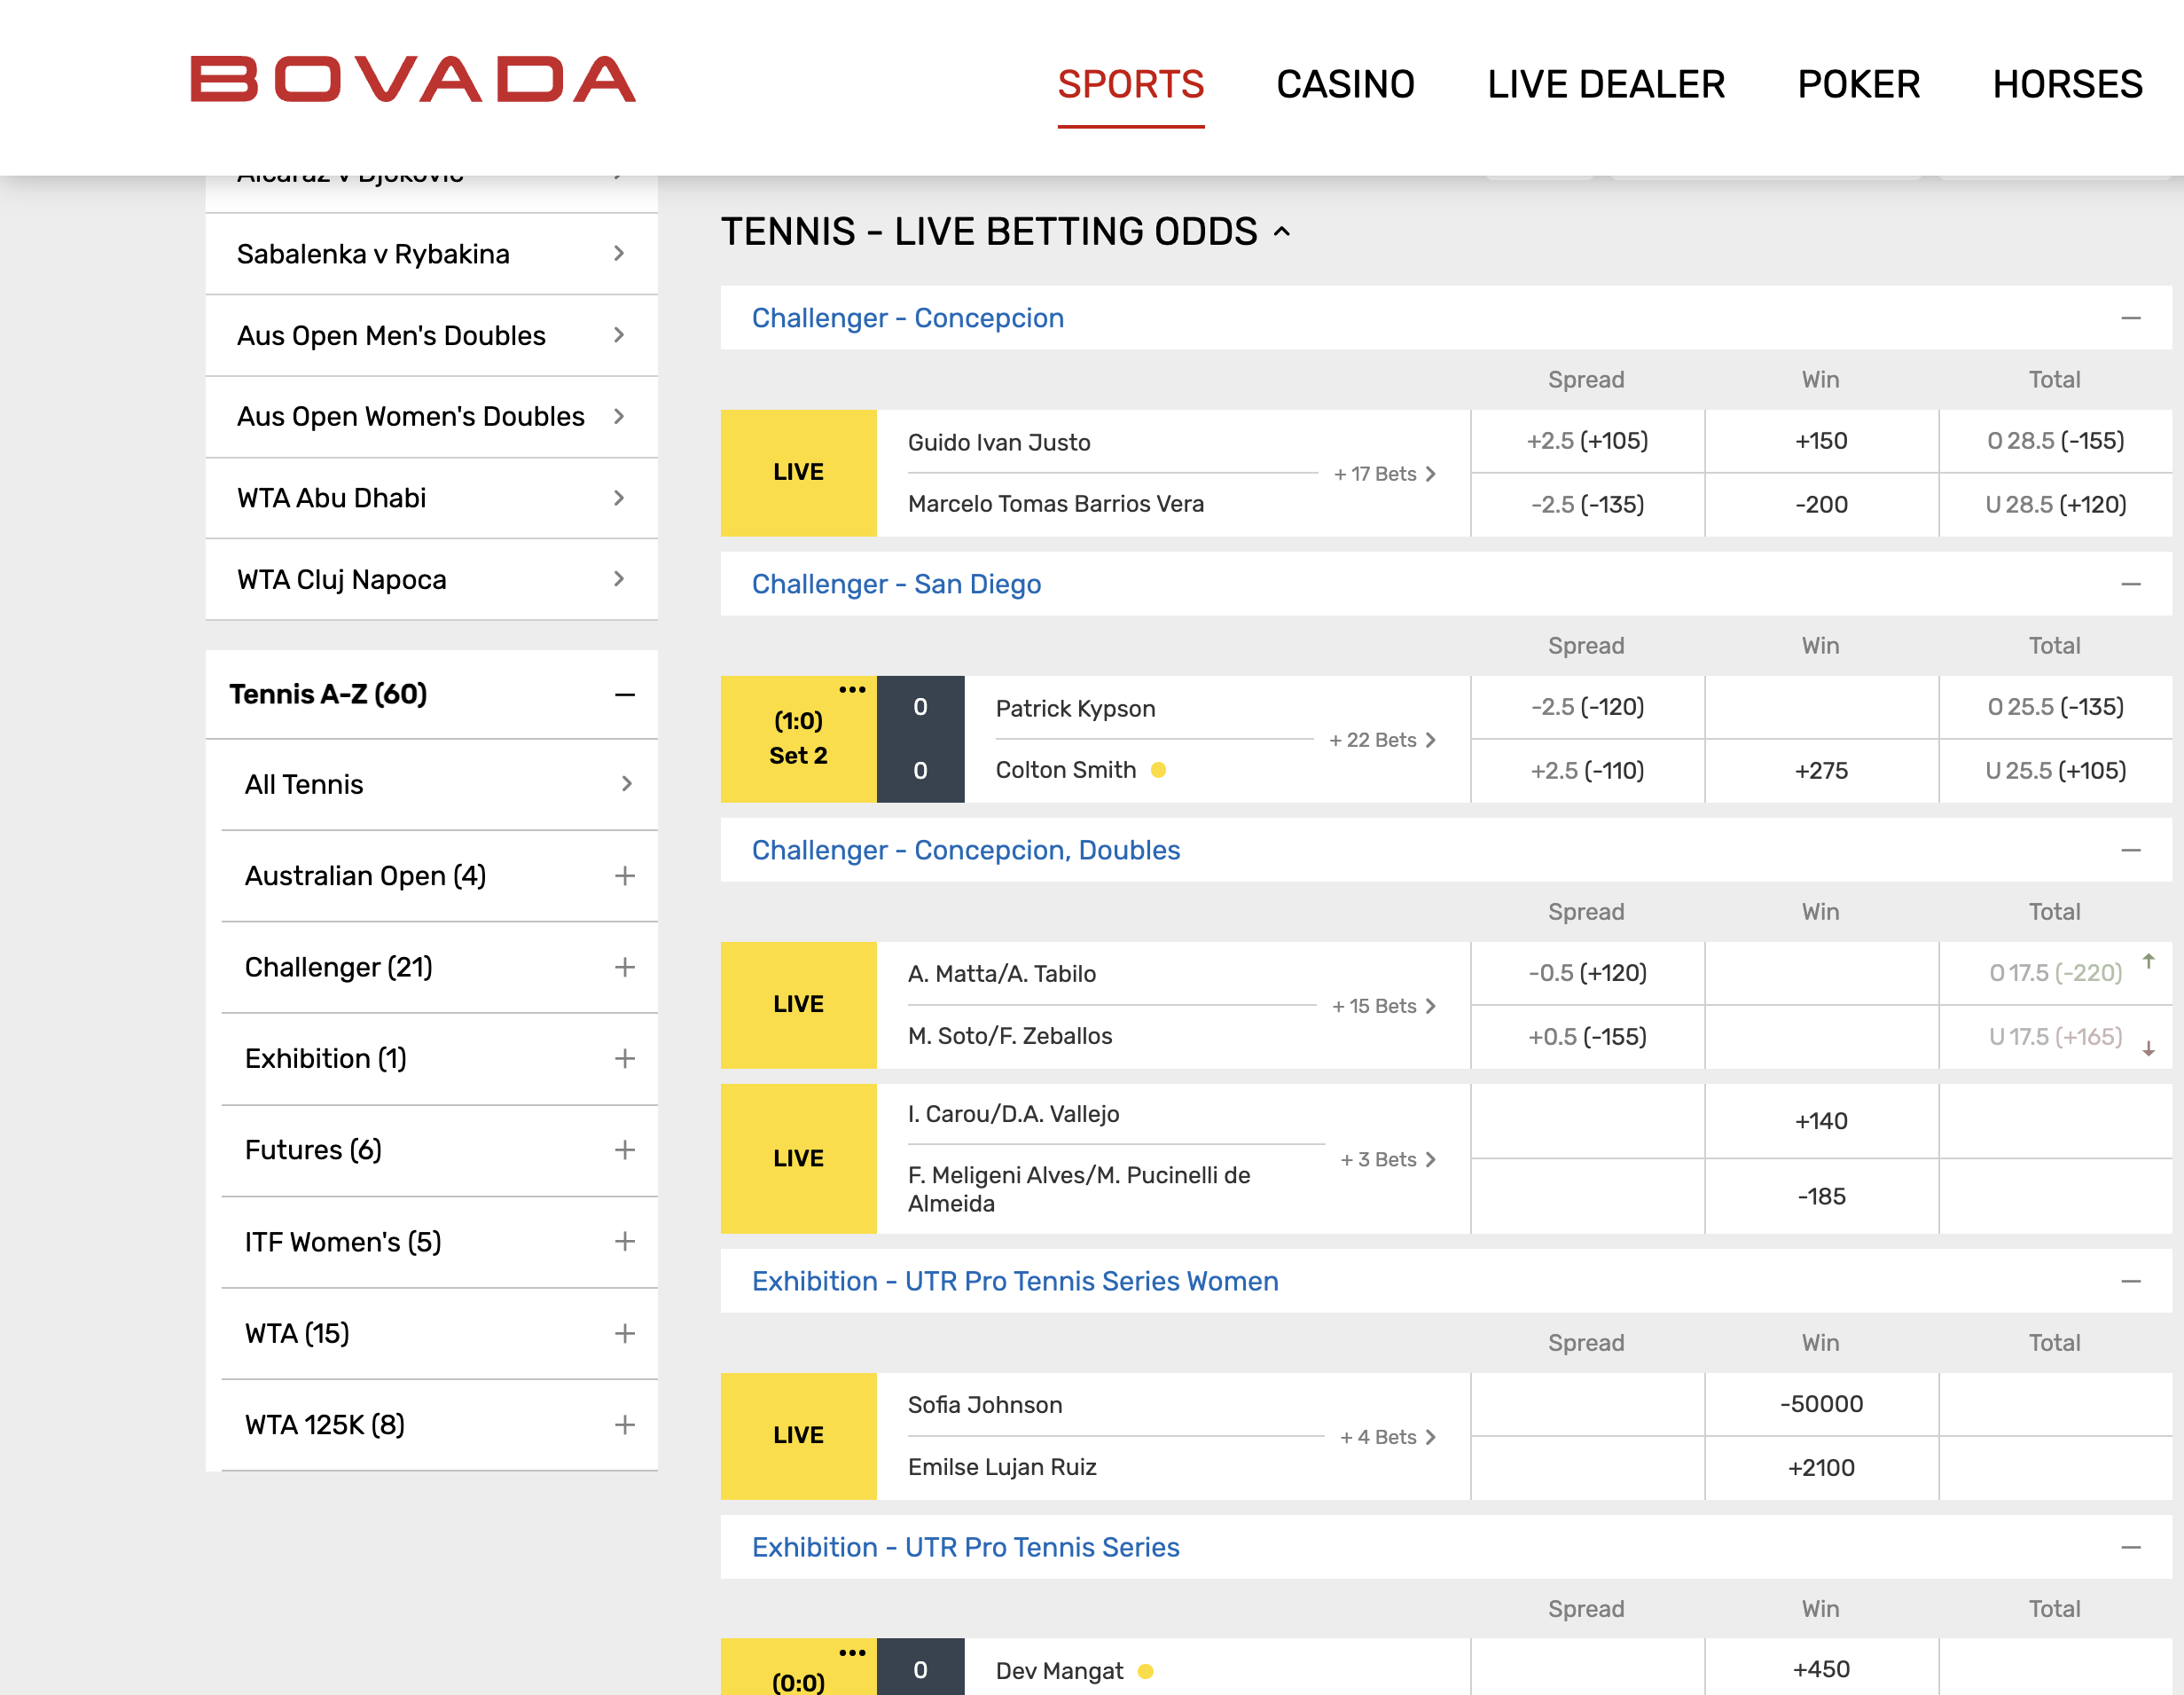This screenshot has height=1695, width=2184.
Task: Select Soto/Zeballos spread +0.5 (-155)
Action: 1587,1037
